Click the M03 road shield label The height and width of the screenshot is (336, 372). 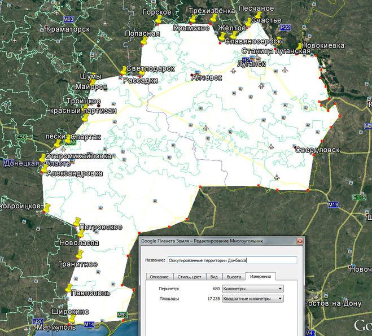coord(69,19)
